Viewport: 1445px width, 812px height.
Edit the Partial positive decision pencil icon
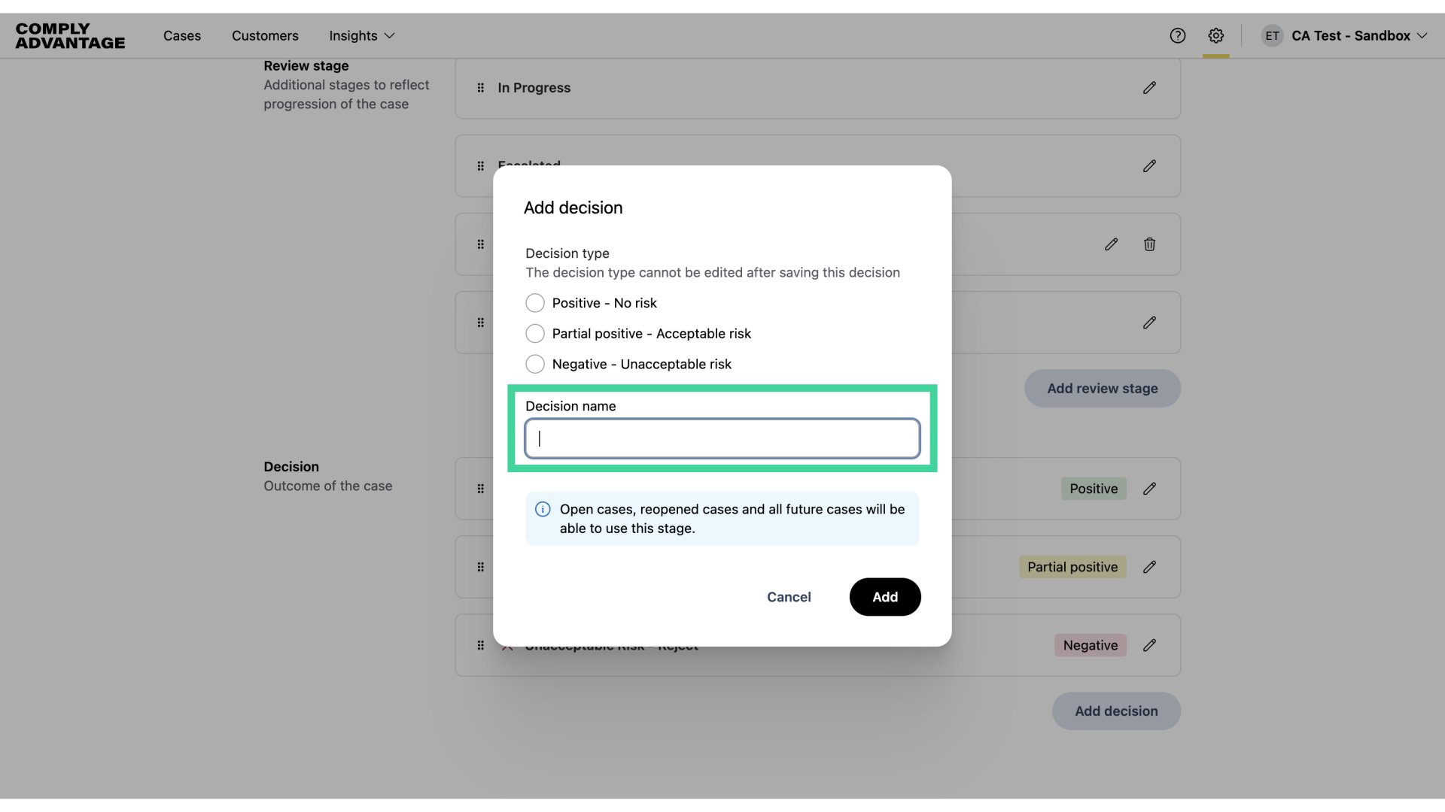(x=1149, y=567)
